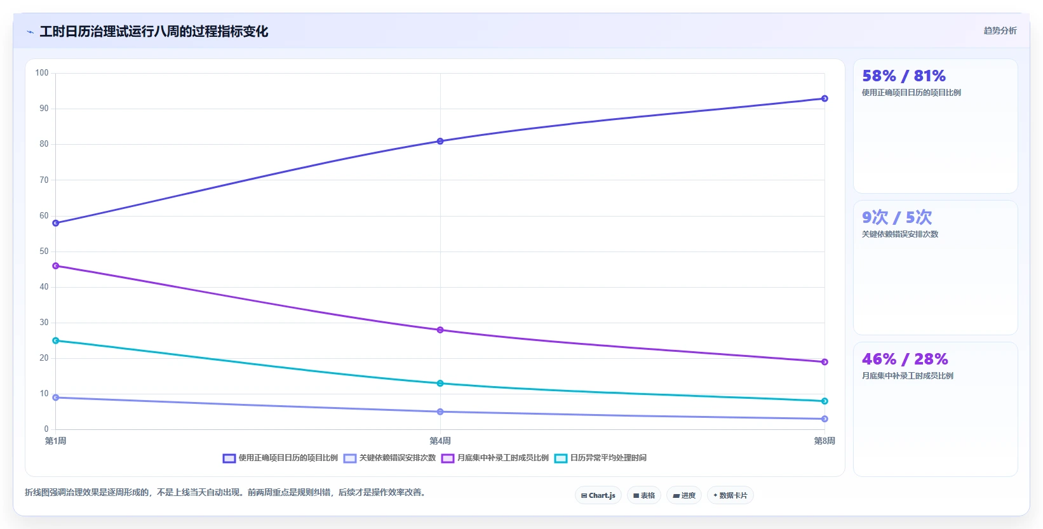1043x529 pixels.
Task: Toggle the 使用正确项目日历的项目比例 legend series
Action: click(x=280, y=458)
